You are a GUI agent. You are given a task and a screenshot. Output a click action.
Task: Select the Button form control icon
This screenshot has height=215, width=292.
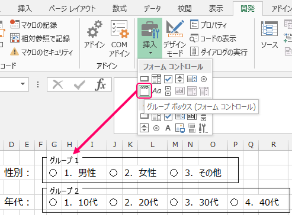(145, 79)
